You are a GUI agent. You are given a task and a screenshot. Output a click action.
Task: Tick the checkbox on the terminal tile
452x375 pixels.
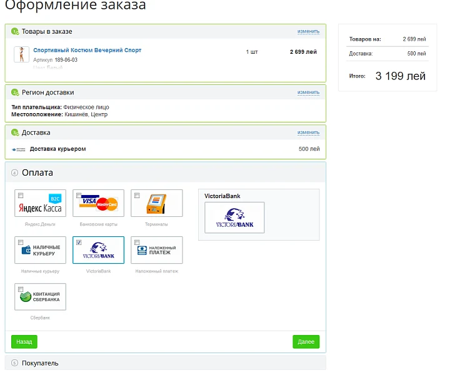tap(137, 196)
